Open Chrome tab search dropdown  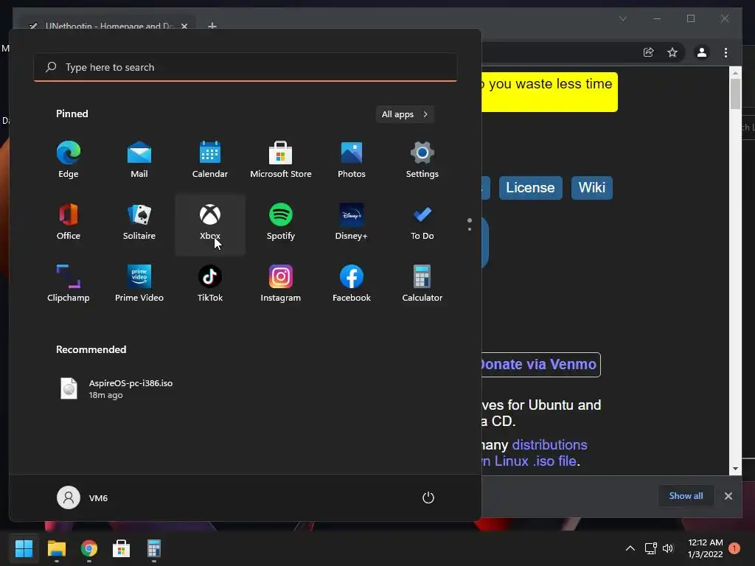point(622,18)
